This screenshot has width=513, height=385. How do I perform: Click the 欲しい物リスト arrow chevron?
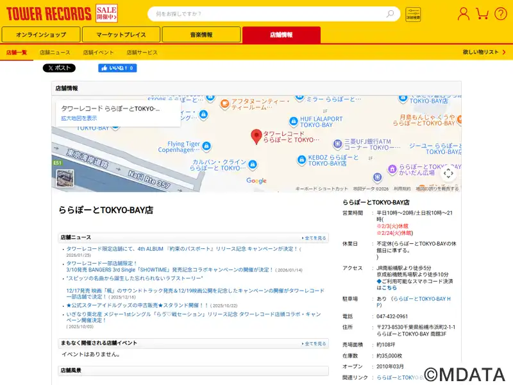click(x=504, y=52)
